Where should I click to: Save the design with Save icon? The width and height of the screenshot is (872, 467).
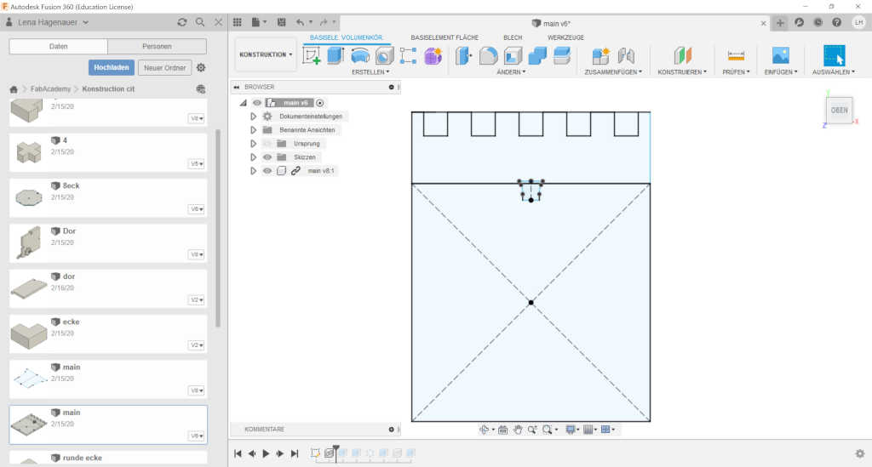[281, 22]
